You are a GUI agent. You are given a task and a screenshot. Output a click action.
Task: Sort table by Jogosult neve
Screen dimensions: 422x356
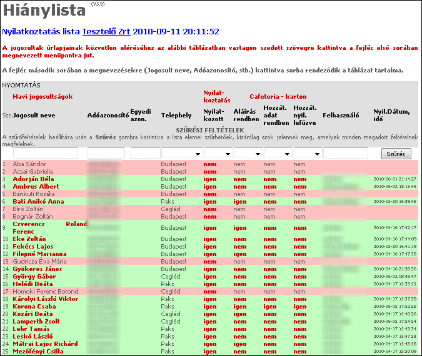[34, 116]
